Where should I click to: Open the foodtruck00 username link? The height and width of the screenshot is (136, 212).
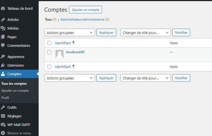point(75,52)
